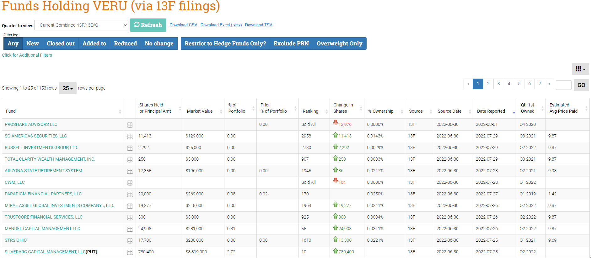Open RUSSELL INVESTMENTS GROUP, LTD. link
Image resolution: width=591 pixels, height=258 pixels.
click(41, 147)
